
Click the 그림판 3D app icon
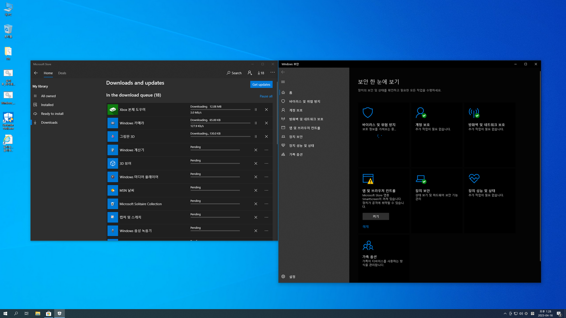click(x=113, y=137)
